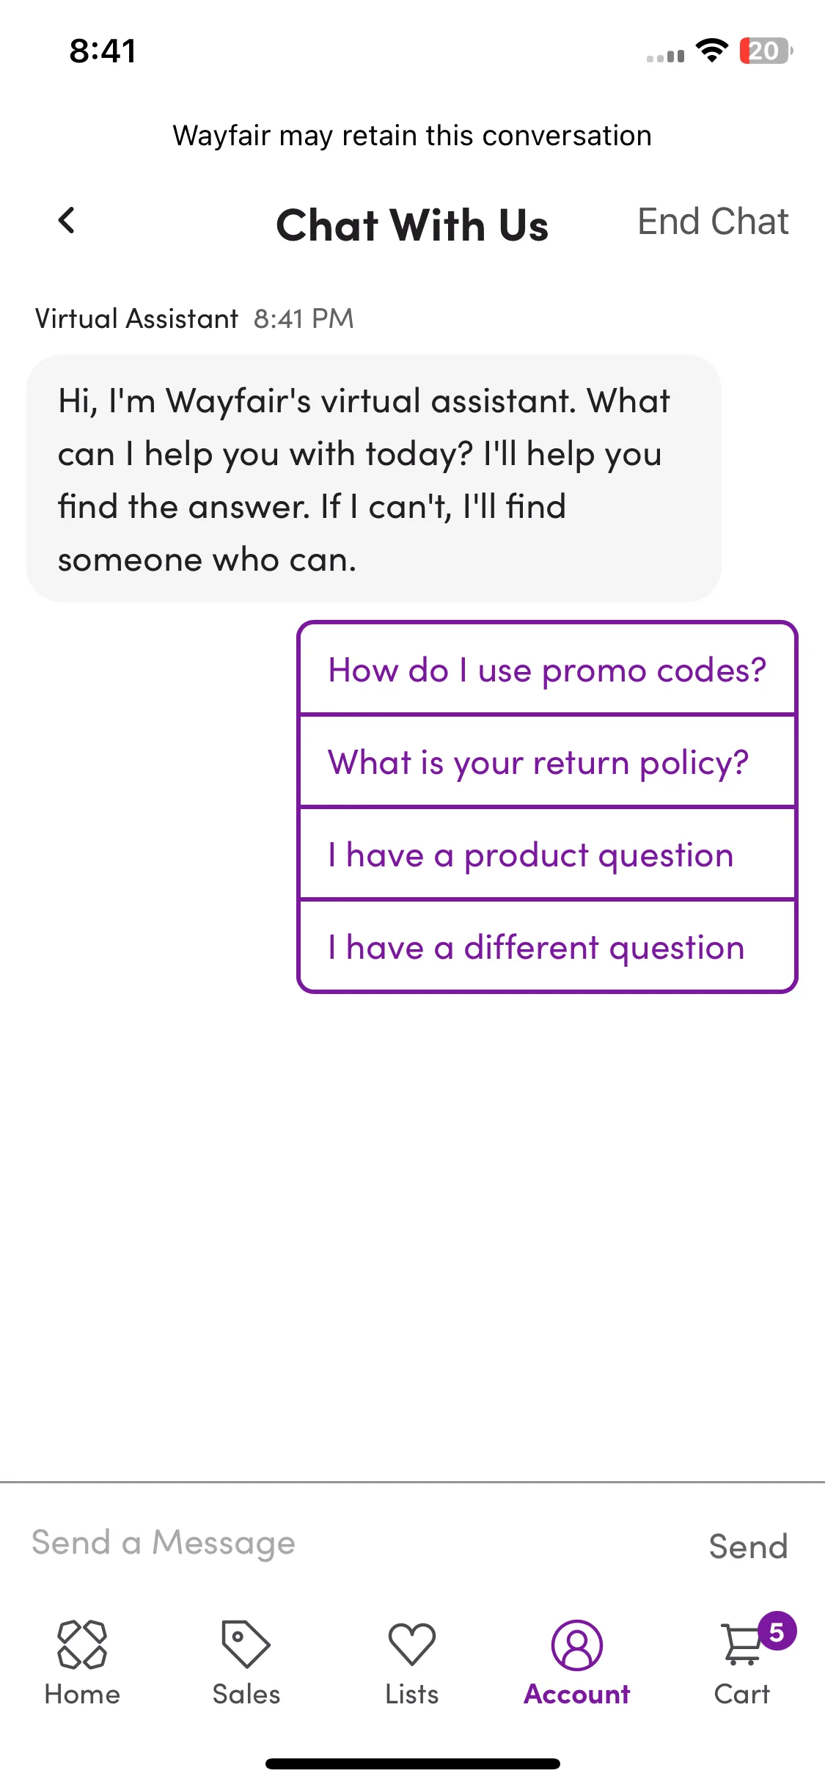This screenshot has width=825, height=1787.
Task: Open the Account profile icon
Action: click(577, 1645)
